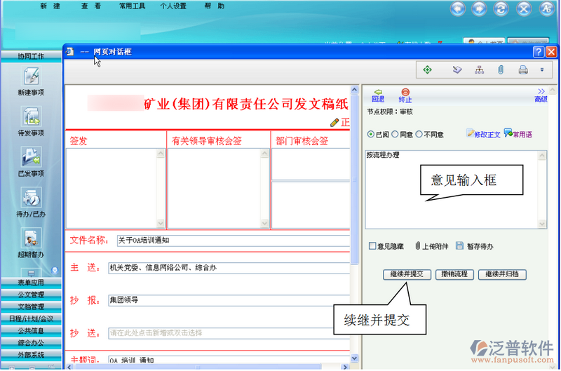Screen dimensions: 561x371
Task: Click the round refresh button
Action: coord(501,9)
